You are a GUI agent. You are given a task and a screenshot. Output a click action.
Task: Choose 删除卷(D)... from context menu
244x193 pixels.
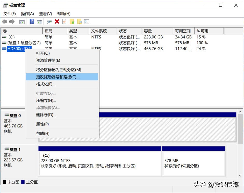coord(62,115)
